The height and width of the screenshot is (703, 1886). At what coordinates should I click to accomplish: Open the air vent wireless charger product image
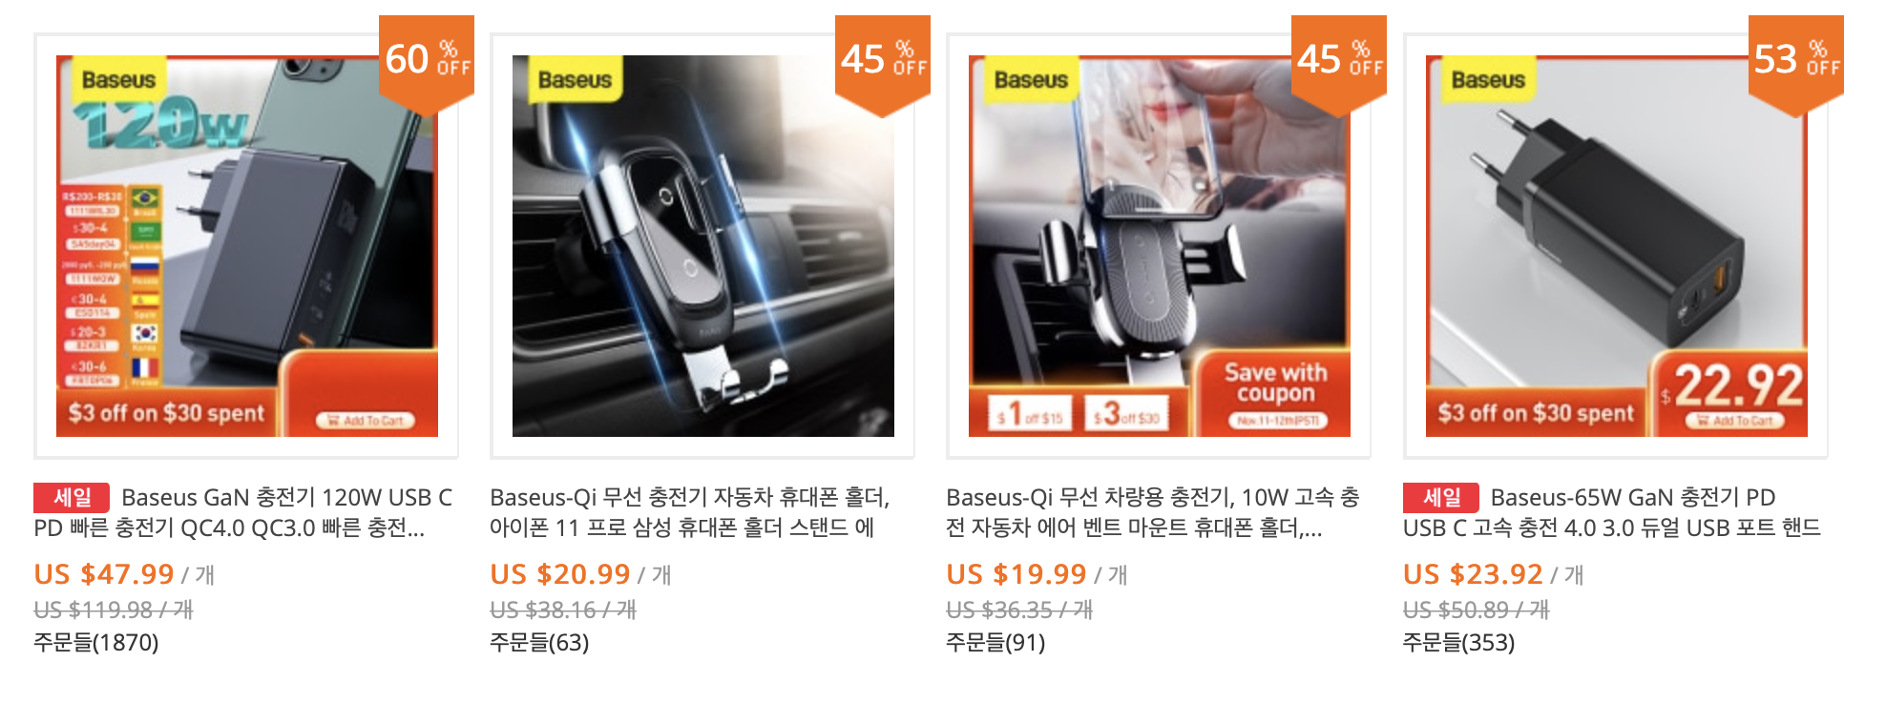(1159, 246)
